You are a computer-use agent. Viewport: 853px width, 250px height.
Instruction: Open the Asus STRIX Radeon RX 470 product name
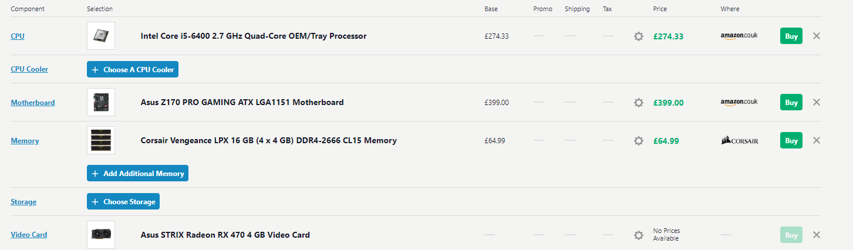(x=225, y=235)
